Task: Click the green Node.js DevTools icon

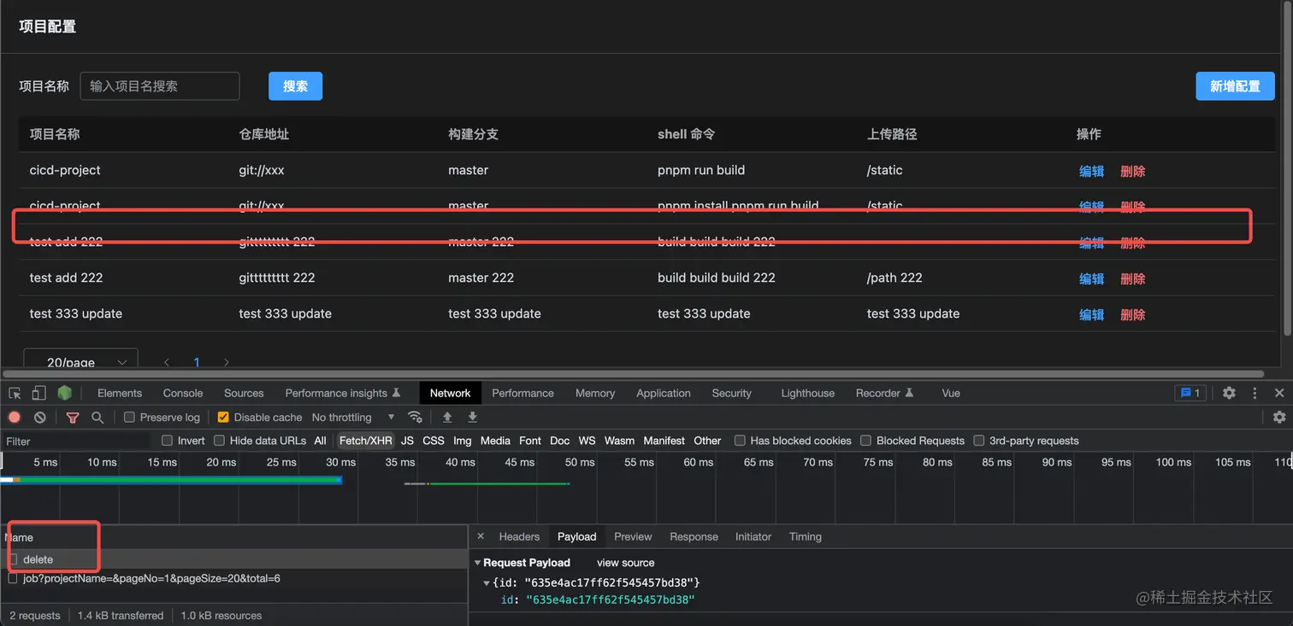Action: [x=64, y=393]
